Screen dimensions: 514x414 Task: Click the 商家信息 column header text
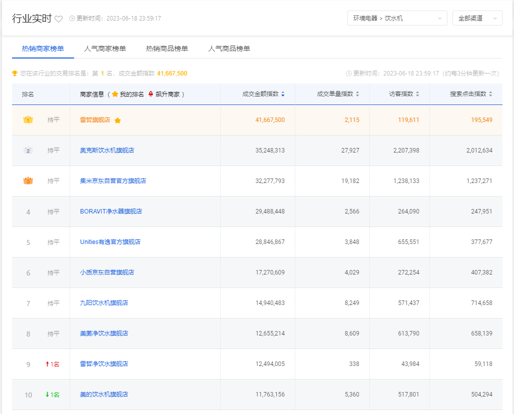[92, 94]
